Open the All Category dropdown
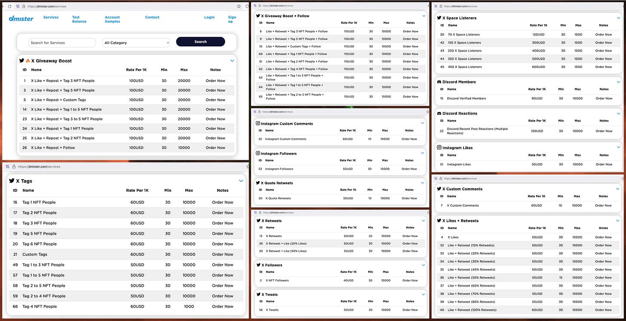Viewport: 626px width, 321px height. tap(136, 43)
